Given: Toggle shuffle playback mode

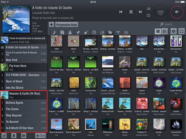Looking at the screenshot, I should [x=149, y=9].
